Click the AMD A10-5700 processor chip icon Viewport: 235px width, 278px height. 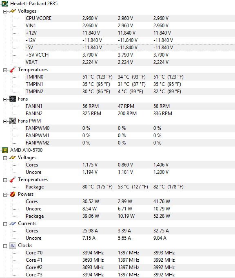5,150
